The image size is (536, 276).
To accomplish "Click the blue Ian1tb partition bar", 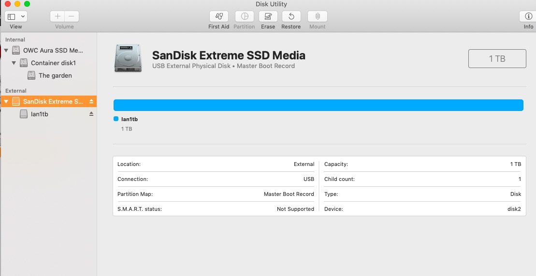I will pos(318,105).
